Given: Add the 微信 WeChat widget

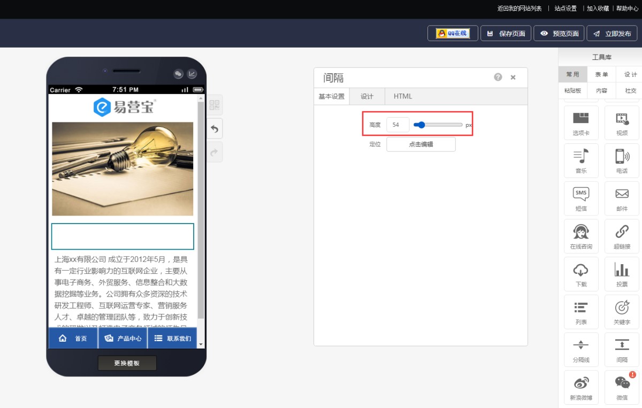Looking at the screenshot, I should tap(622, 388).
